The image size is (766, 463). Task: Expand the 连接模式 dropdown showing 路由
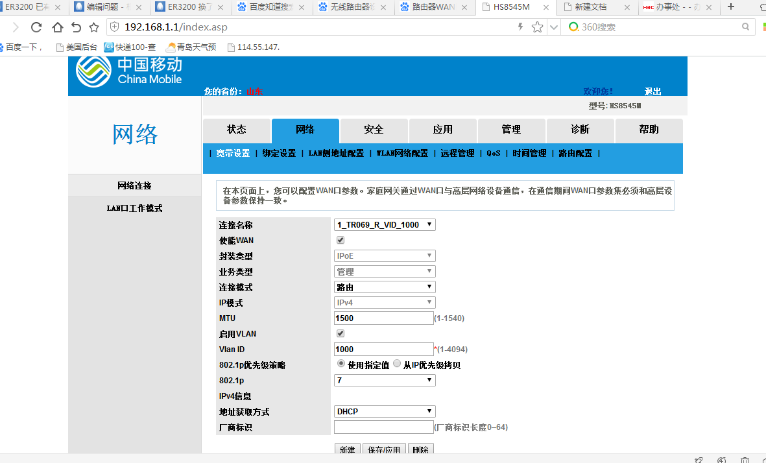(x=385, y=287)
